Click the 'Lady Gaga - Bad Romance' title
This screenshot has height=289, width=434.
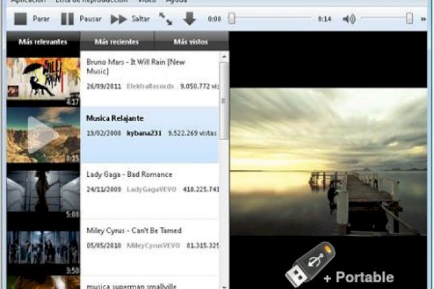[130, 174]
